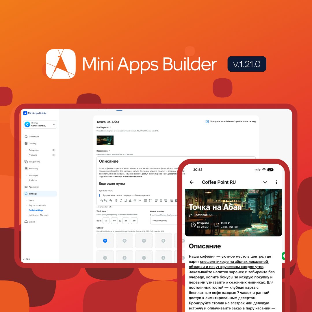Insert a blockquote in the description
The image size is (312, 312).
[x=135, y=200]
